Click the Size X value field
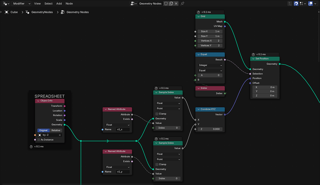Image resolution: width=320 pixels, height=185 pixels. [x=210, y=32]
